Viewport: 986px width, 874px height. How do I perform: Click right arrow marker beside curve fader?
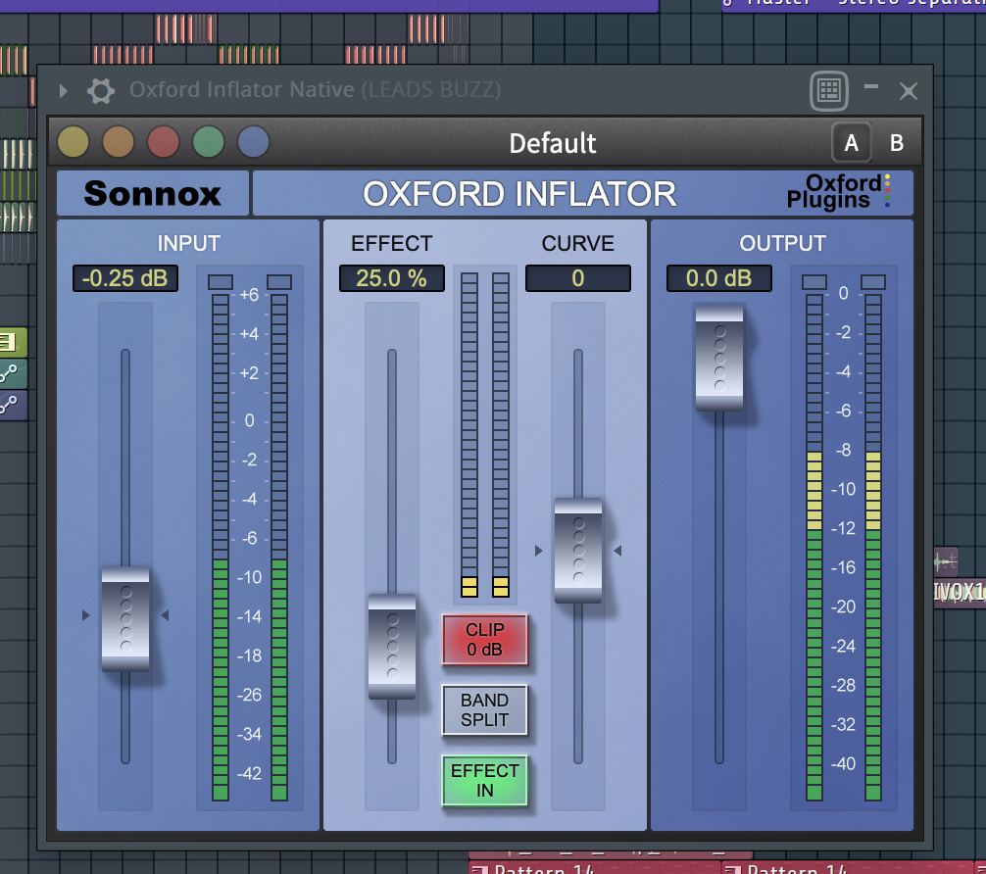(617, 551)
